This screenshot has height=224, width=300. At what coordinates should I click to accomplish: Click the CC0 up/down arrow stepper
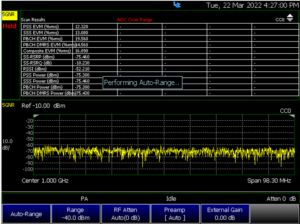[x=290, y=18]
